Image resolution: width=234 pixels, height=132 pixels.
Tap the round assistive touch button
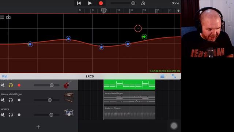point(174,126)
